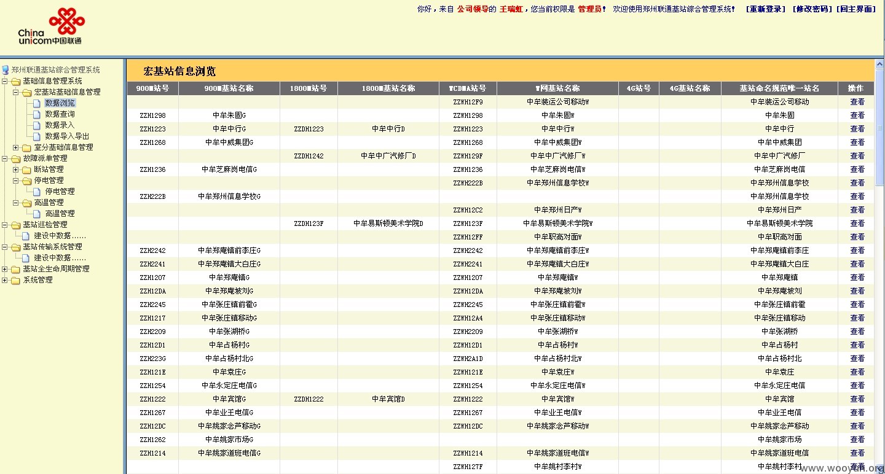Click the 回主界面 link
885x474 pixels.
[856, 9]
